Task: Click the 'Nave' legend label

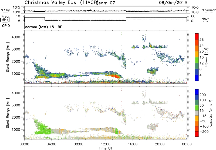Action: coord(205,19)
